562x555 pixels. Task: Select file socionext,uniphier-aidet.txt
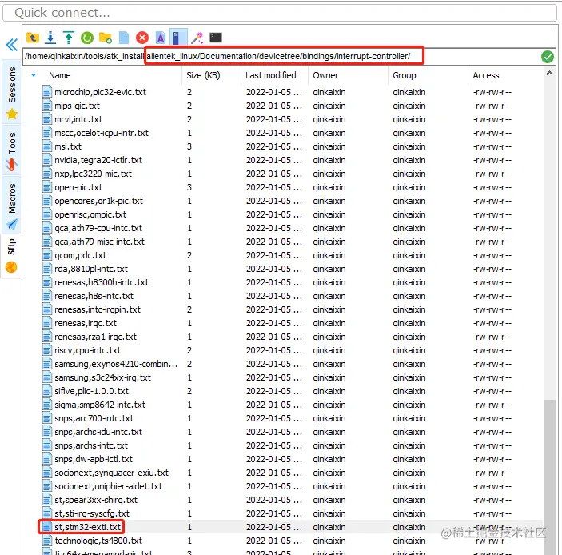[108, 486]
